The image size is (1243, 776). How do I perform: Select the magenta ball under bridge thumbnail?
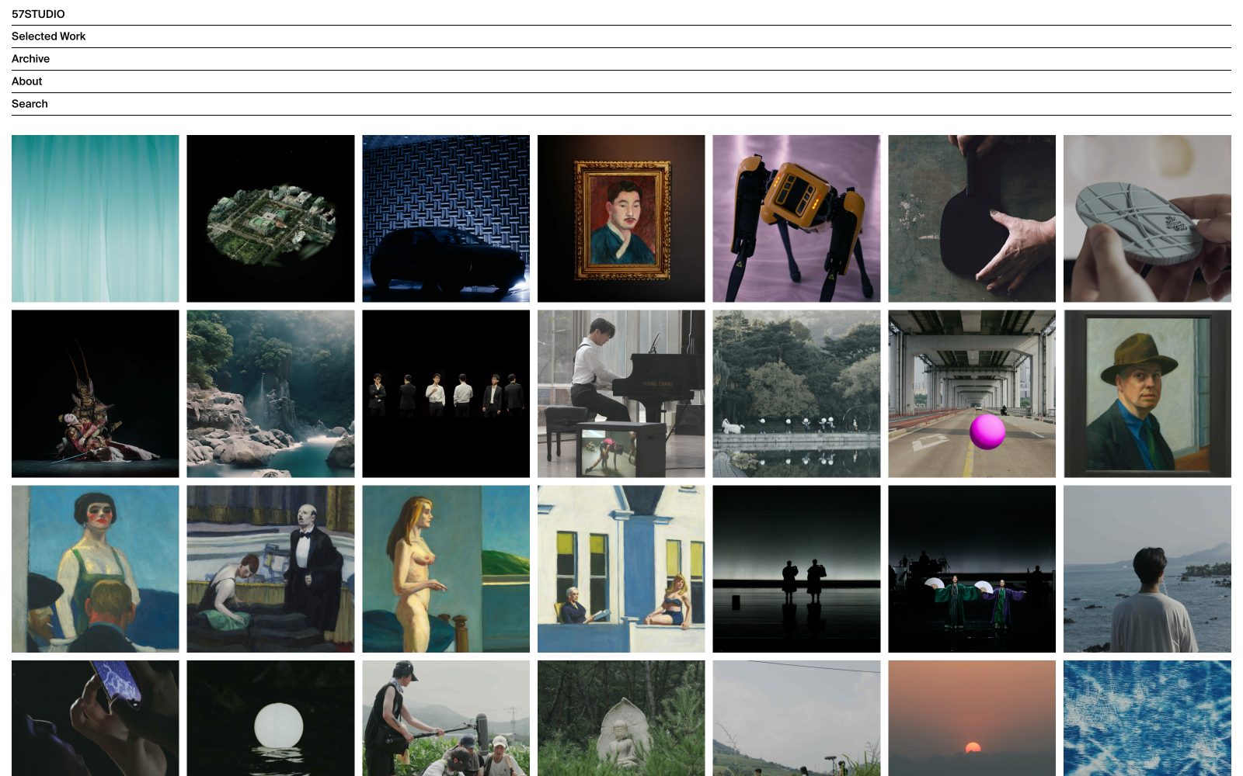[x=971, y=393]
